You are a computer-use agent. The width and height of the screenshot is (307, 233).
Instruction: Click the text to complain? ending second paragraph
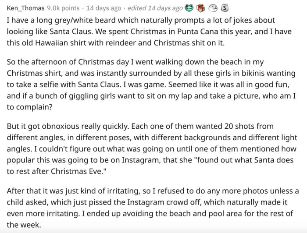pyautogui.click(x=30, y=107)
